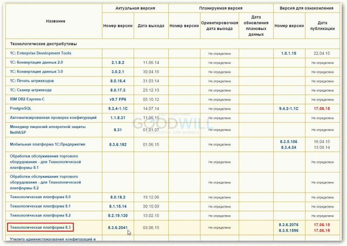Open version 8.0.17.3 link
Viewport: 347px width, 246px height.
pos(118,90)
